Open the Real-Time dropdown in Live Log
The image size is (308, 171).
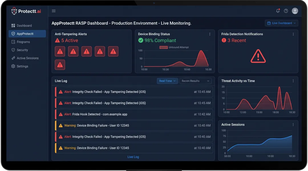(167, 81)
